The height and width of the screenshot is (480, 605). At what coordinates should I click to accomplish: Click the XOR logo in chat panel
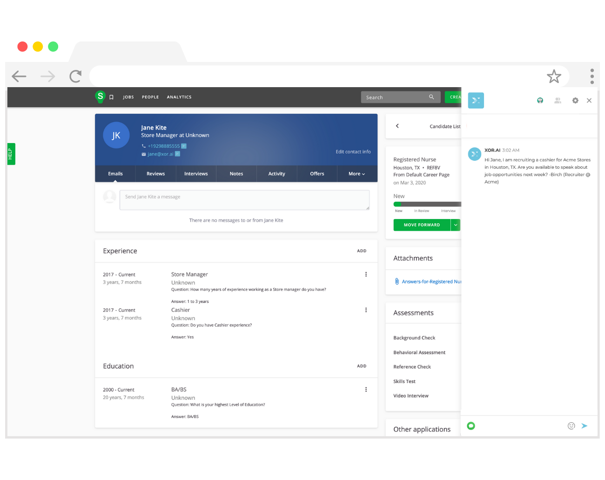[x=476, y=101]
